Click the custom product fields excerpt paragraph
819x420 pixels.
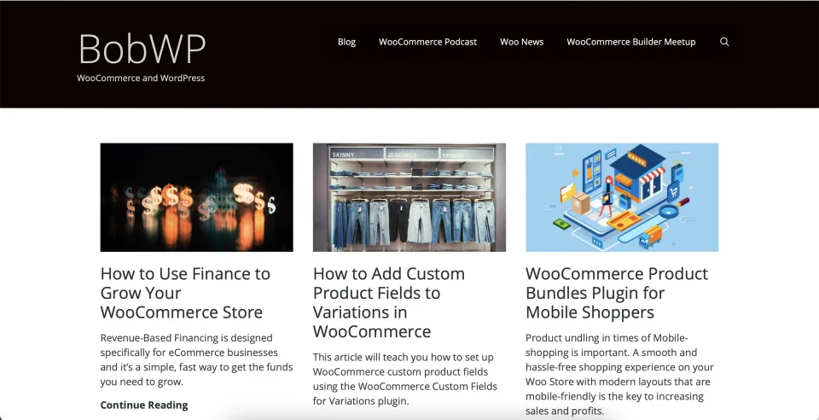pos(404,379)
